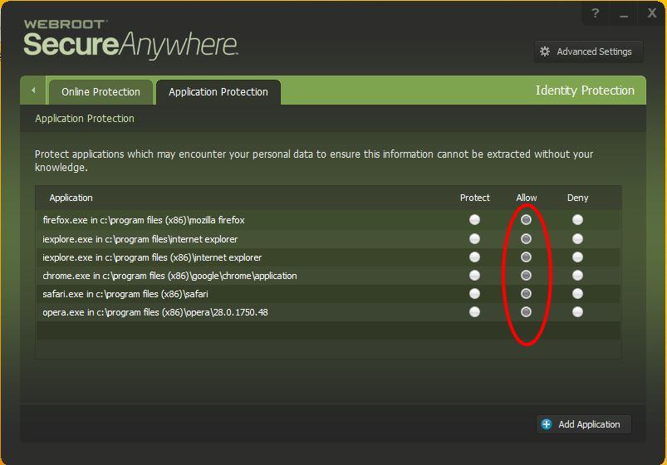Set chrome.exe to Allow
The height and width of the screenshot is (465, 667).
pyautogui.click(x=526, y=276)
